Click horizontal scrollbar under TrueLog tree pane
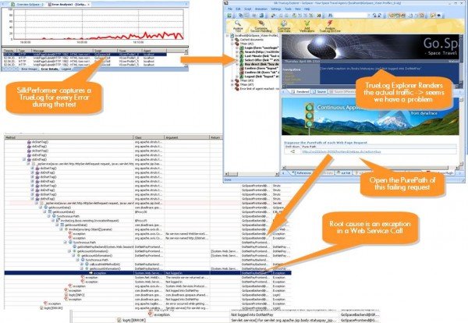468x323 pixels. pos(252,173)
